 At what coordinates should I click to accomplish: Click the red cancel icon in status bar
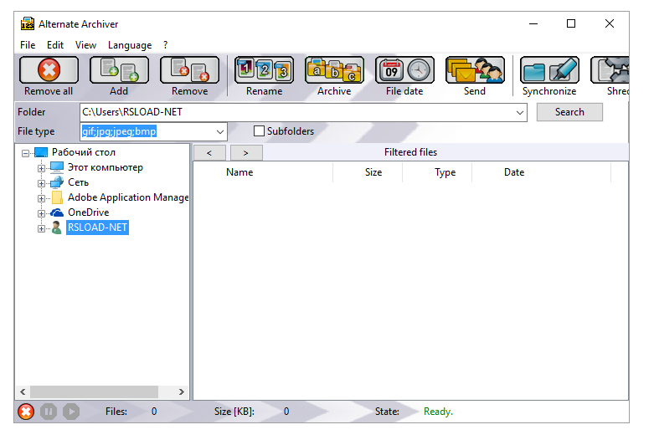point(26,412)
